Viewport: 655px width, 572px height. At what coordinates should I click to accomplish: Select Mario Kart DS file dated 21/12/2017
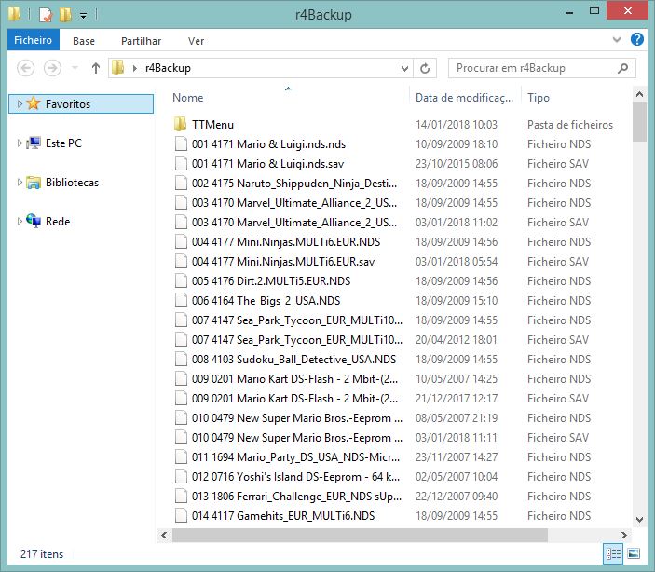point(295,399)
